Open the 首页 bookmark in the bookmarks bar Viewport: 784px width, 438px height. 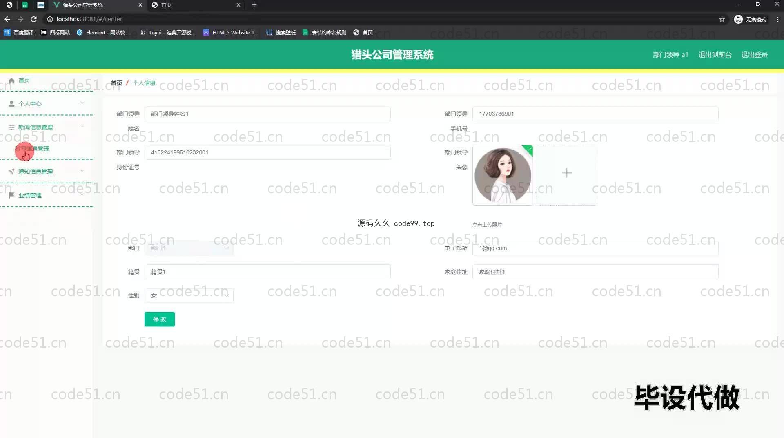coord(363,33)
